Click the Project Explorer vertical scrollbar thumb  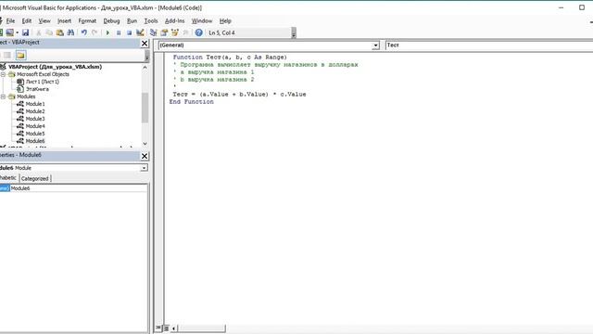(x=145, y=108)
